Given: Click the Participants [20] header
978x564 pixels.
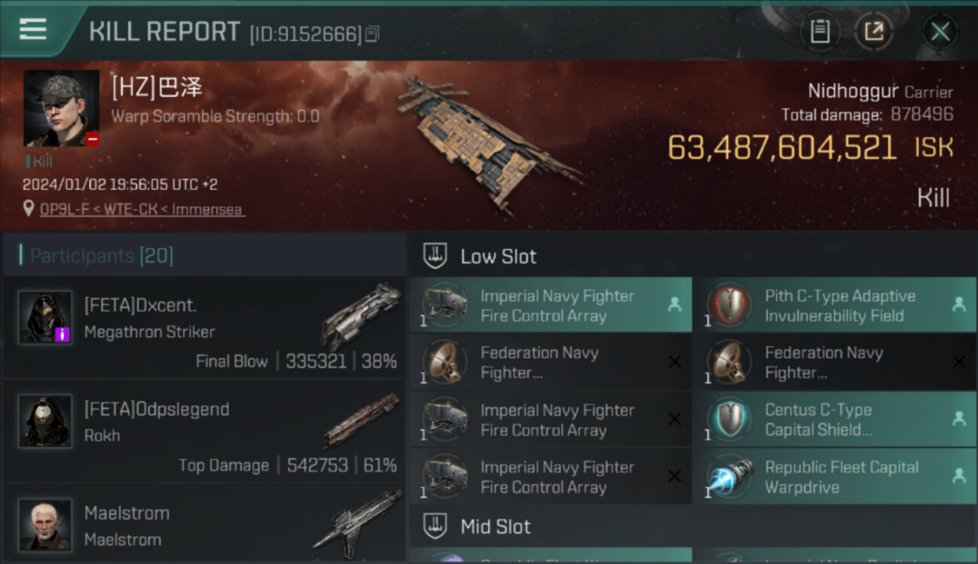Looking at the screenshot, I should [102, 256].
